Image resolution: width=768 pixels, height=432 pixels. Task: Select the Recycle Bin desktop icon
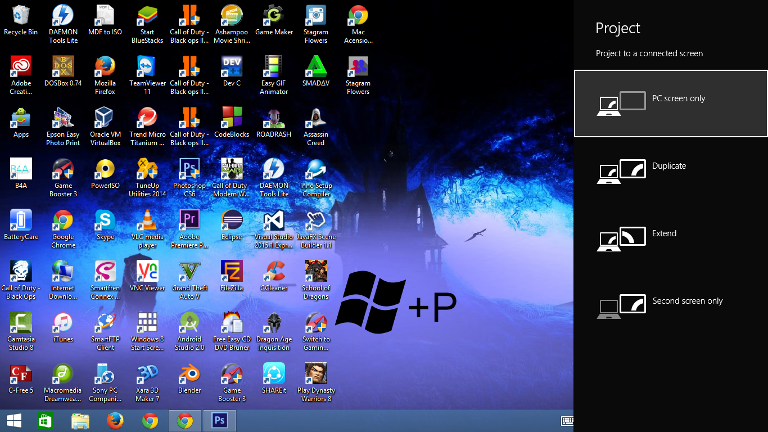[x=21, y=21]
